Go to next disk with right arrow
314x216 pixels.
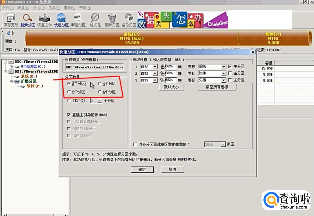coord(13,33)
